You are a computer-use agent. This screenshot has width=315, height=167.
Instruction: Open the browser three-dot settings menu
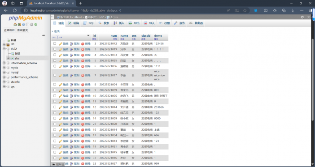click(302, 10)
